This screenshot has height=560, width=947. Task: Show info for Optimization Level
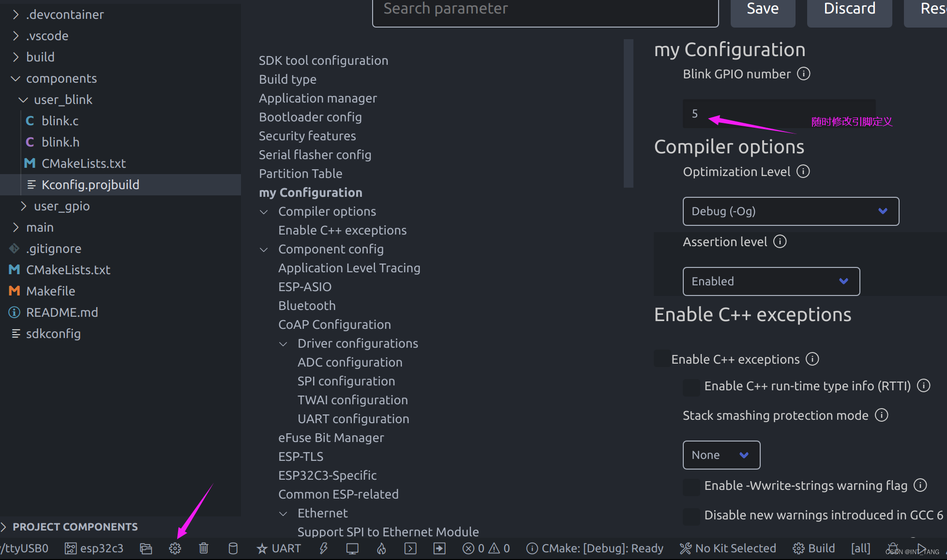[803, 171]
